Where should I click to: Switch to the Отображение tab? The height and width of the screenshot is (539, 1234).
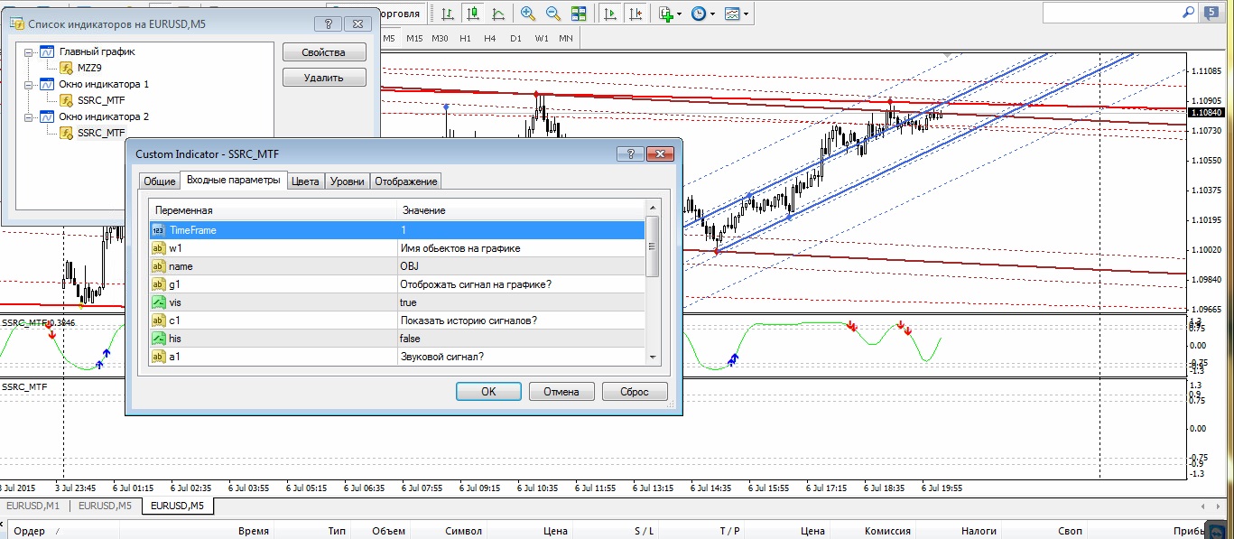[405, 181]
